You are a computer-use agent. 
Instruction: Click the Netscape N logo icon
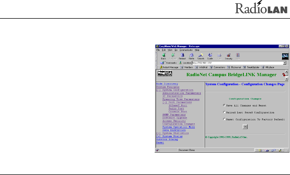[x=285, y=56]
